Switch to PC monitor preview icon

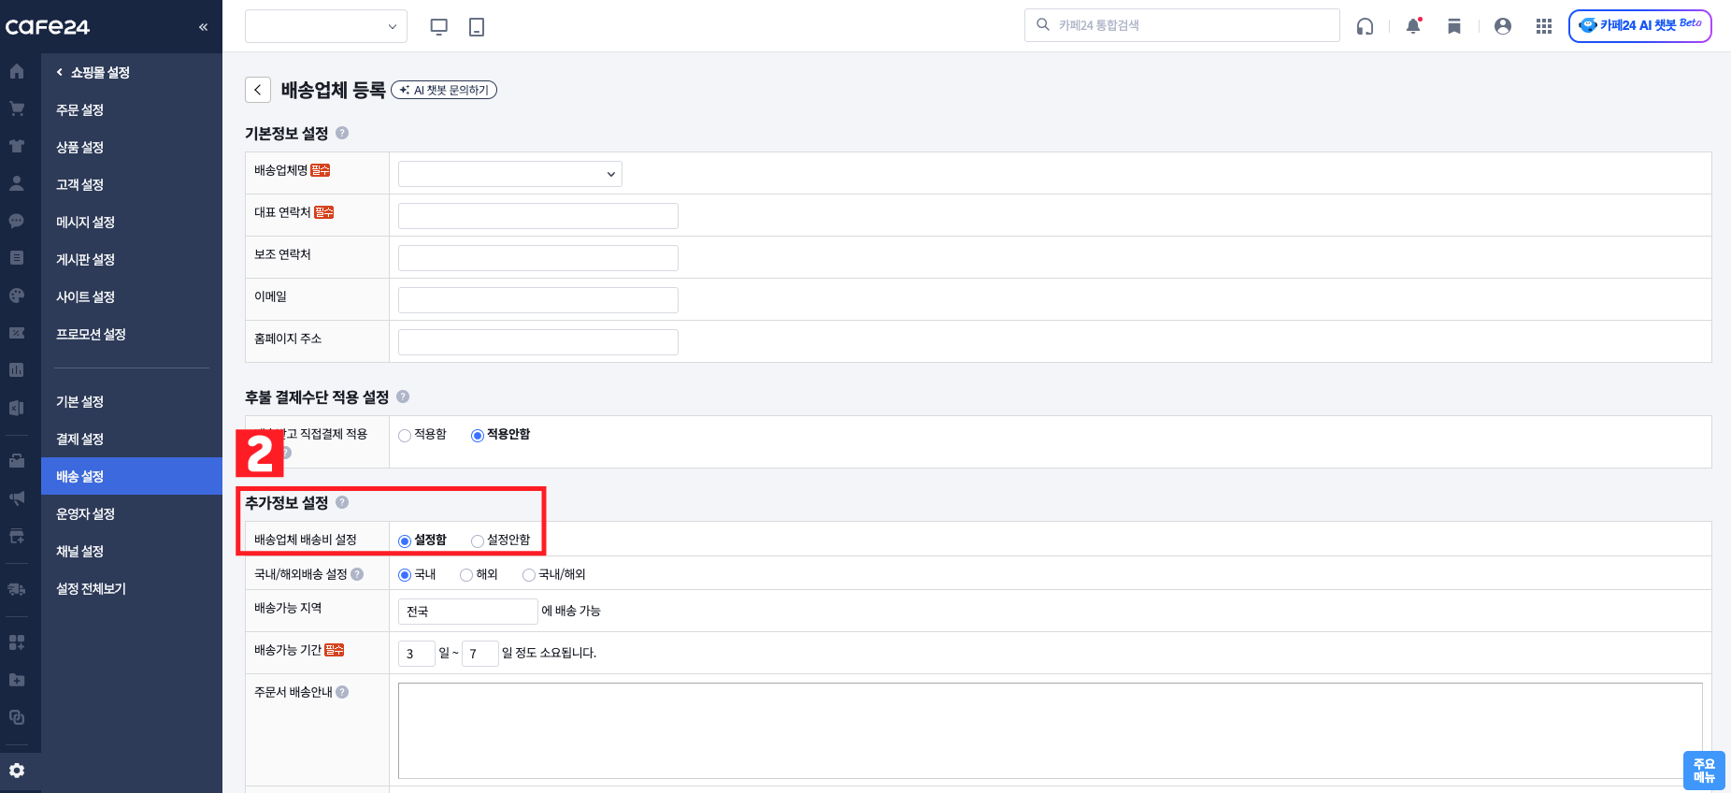[x=438, y=27]
